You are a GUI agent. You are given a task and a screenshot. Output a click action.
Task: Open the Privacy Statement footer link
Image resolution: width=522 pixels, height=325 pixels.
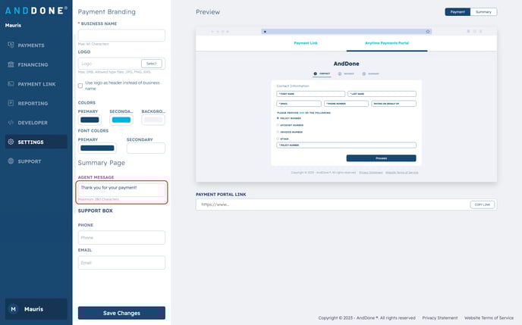click(x=442, y=318)
